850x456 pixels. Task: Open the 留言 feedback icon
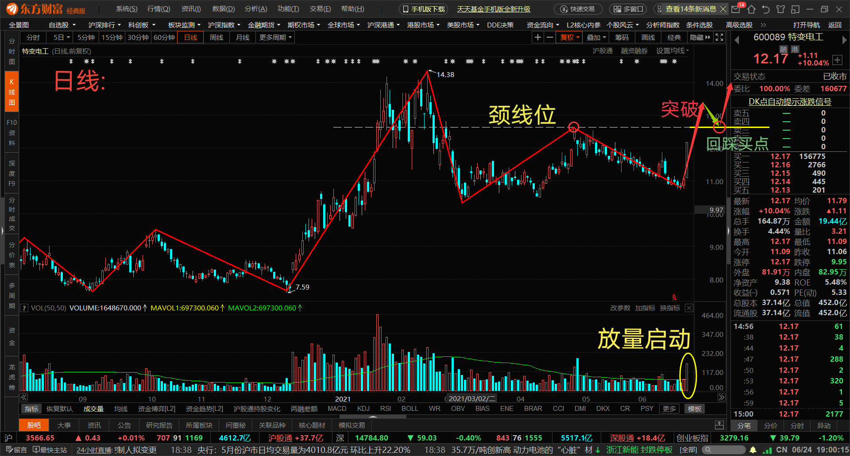click(x=16, y=450)
